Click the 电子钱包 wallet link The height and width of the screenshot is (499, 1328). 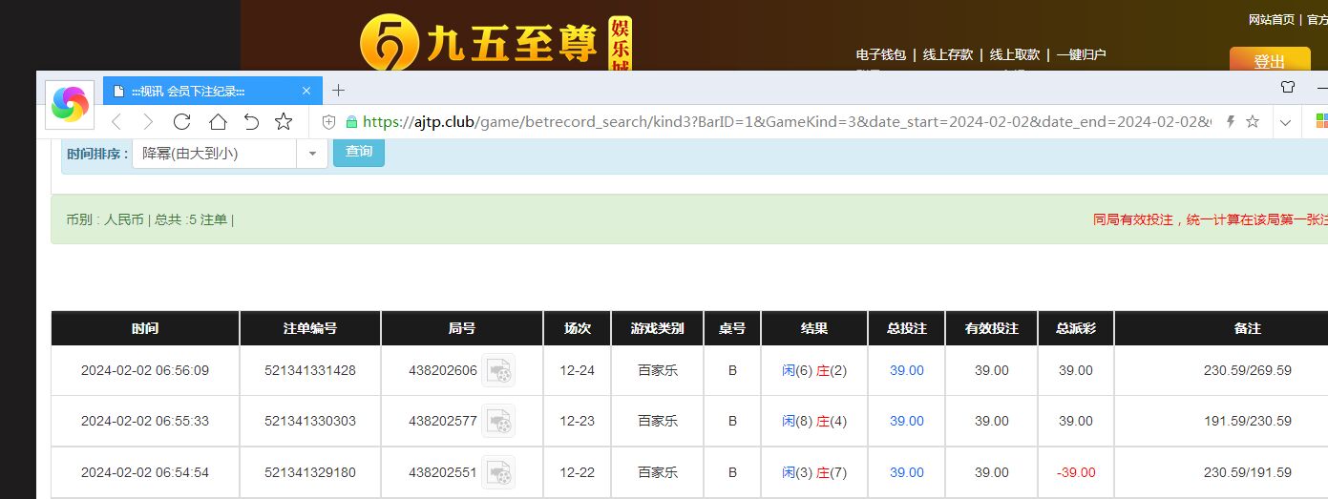click(880, 54)
